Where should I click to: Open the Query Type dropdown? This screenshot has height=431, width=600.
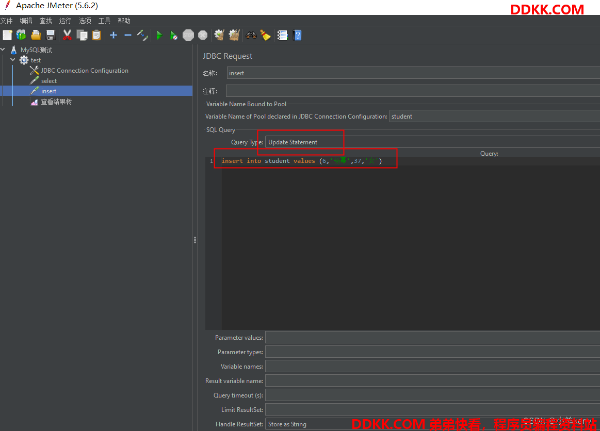coord(432,142)
